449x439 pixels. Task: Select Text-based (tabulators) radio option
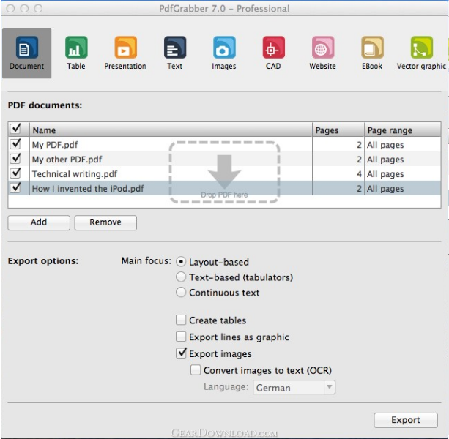[x=181, y=277]
